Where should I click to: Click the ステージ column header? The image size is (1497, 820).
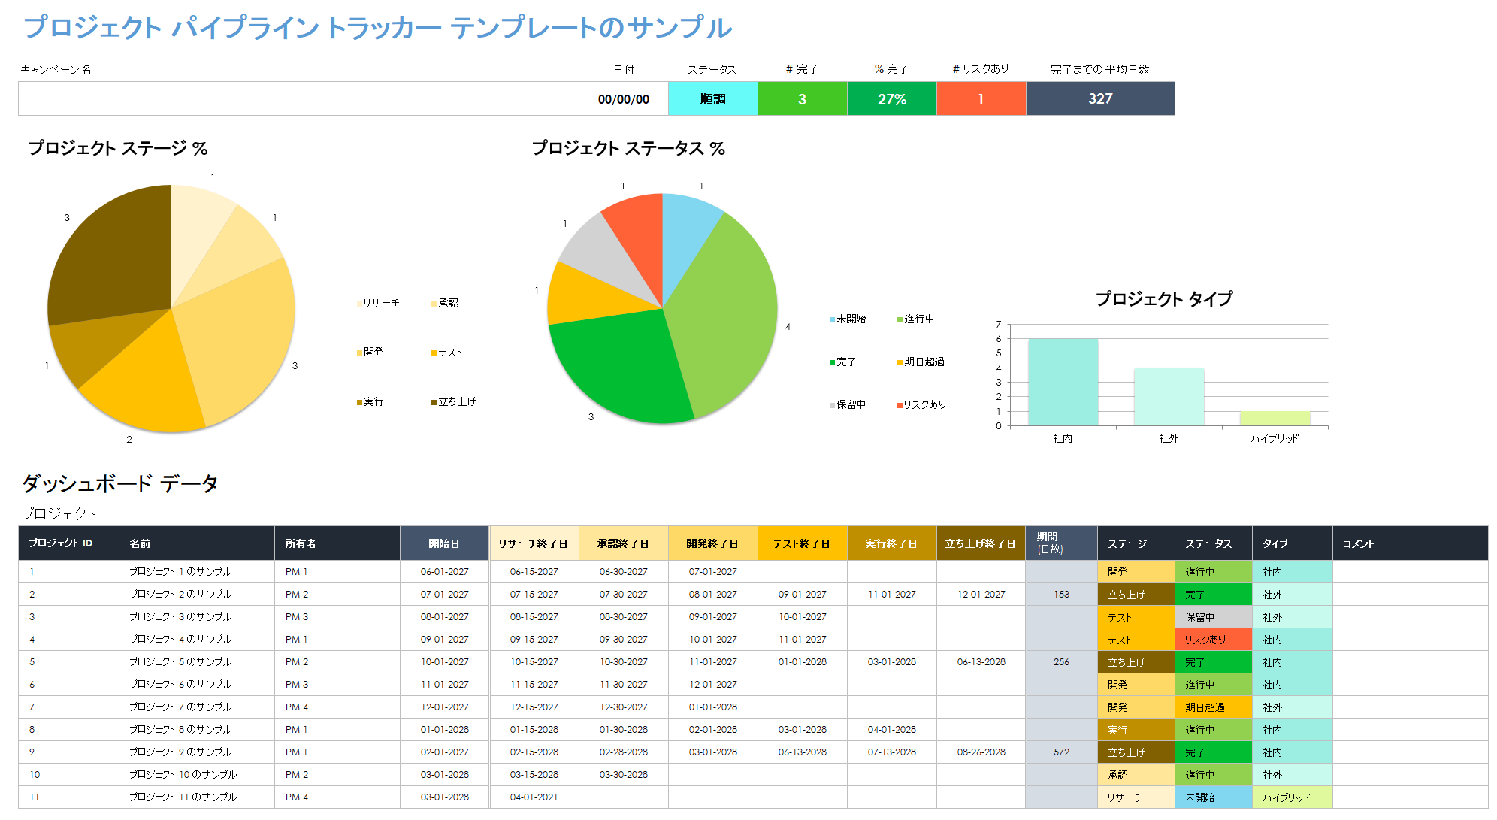click(1136, 543)
